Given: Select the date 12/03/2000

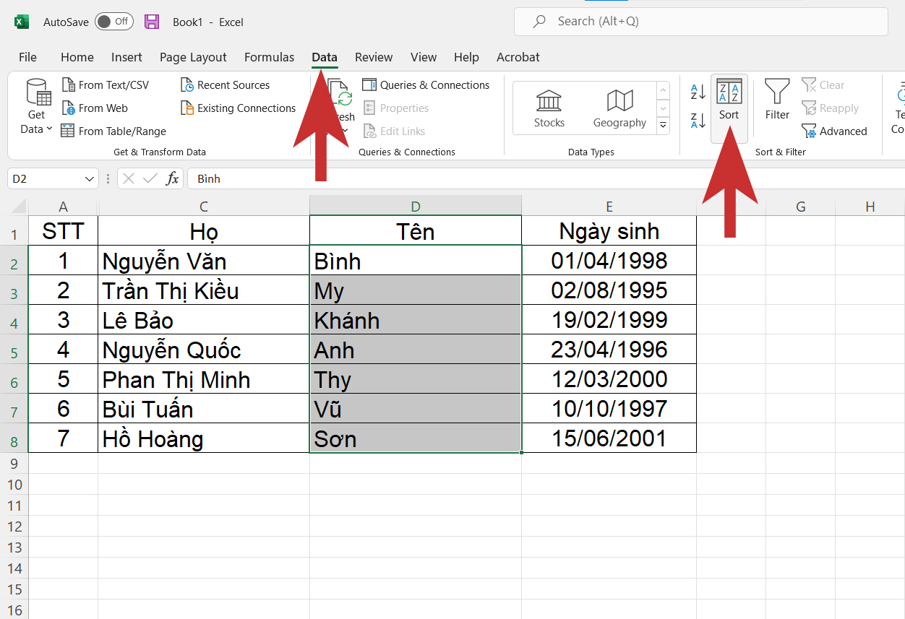Looking at the screenshot, I should pos(609,378).
